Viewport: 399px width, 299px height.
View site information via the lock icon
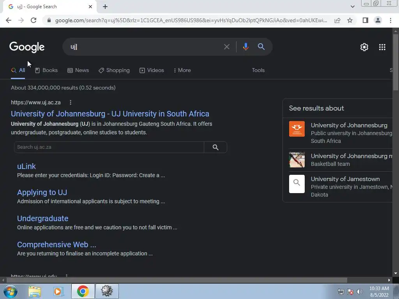(49, 20)
